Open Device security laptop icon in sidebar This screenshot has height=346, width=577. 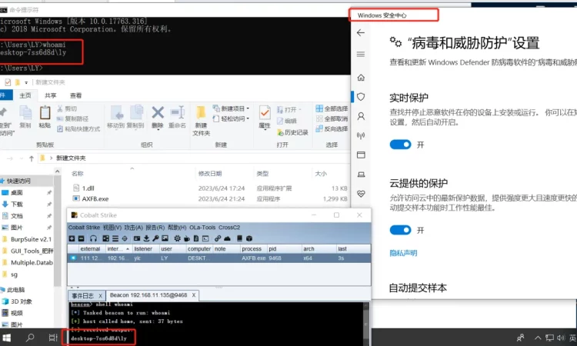tap(361, 175)
